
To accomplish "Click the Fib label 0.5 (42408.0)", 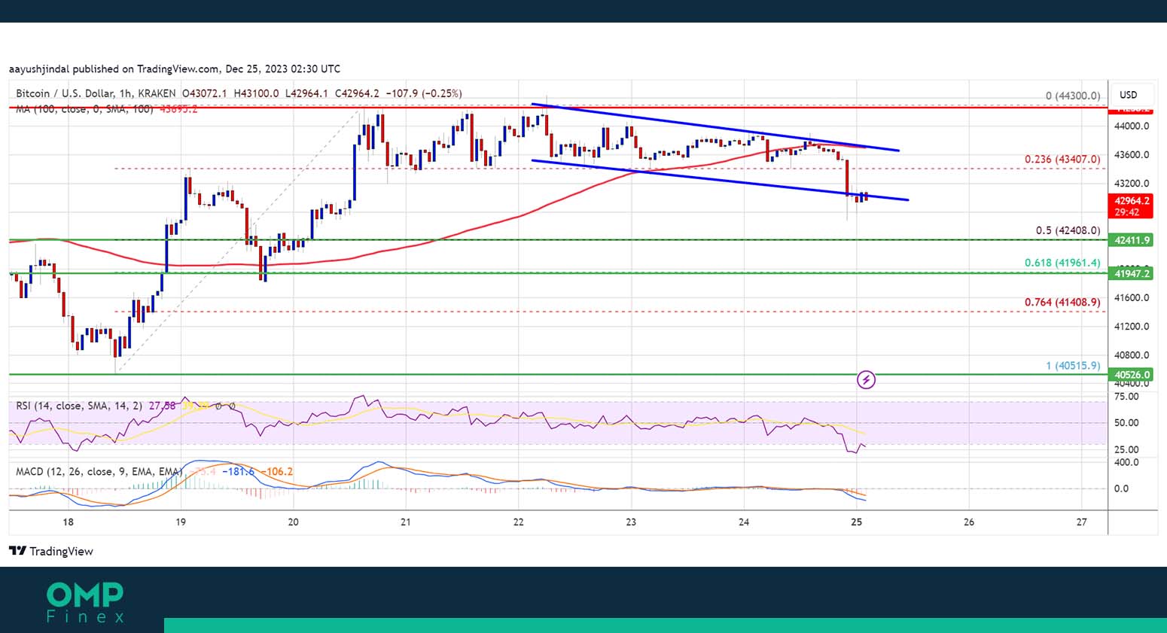I will [1068, 230].
